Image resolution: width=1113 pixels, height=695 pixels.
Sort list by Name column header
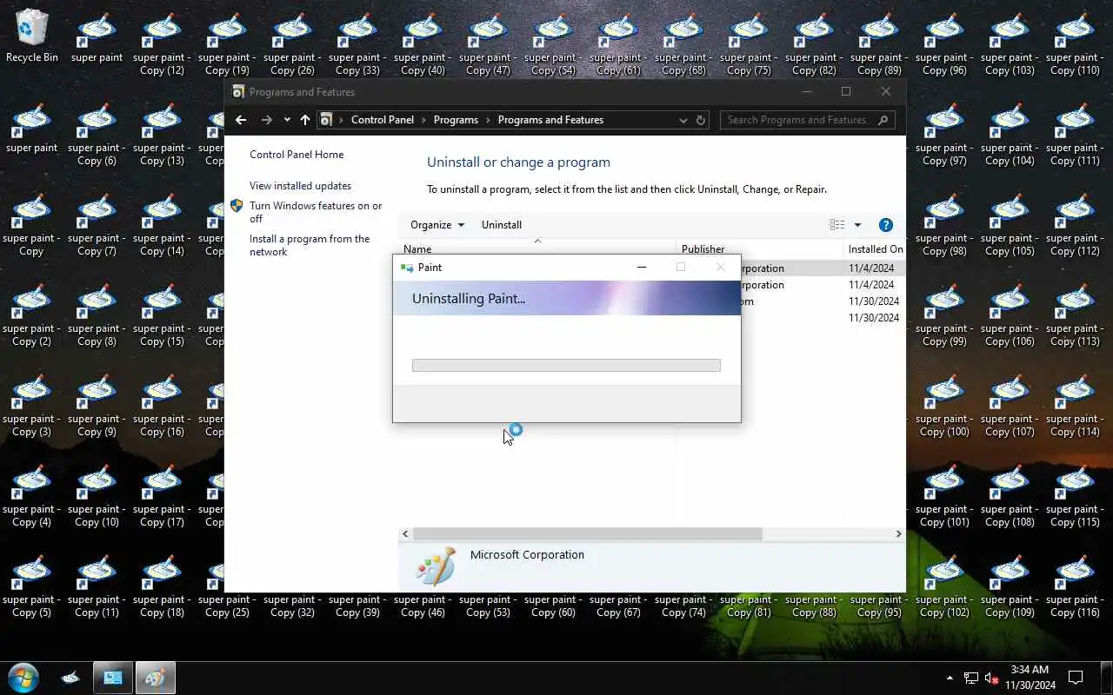coord(537,248)
